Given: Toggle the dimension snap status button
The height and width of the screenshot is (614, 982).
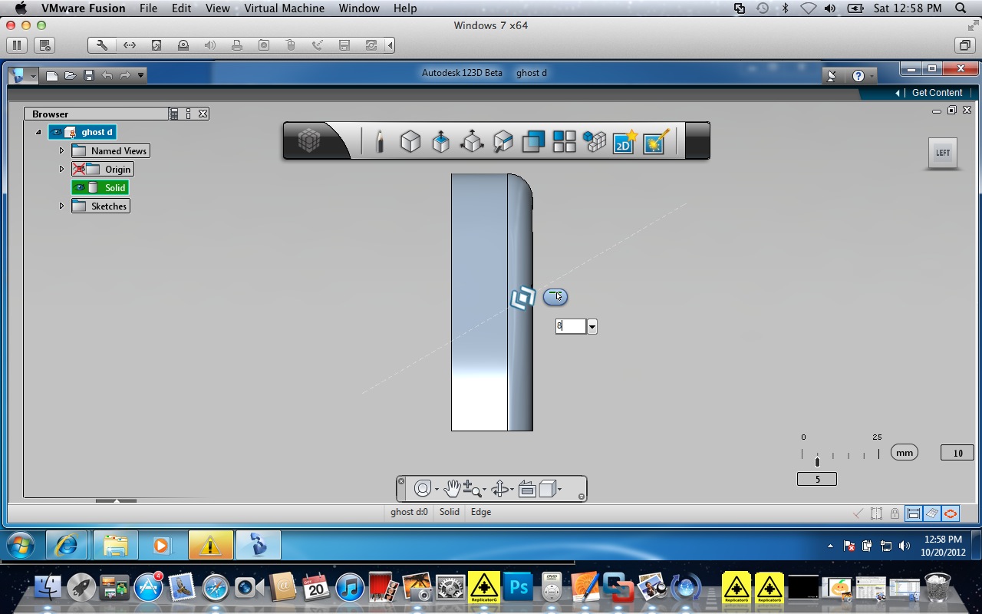Looking at the screenshot, I should (913, 513).
